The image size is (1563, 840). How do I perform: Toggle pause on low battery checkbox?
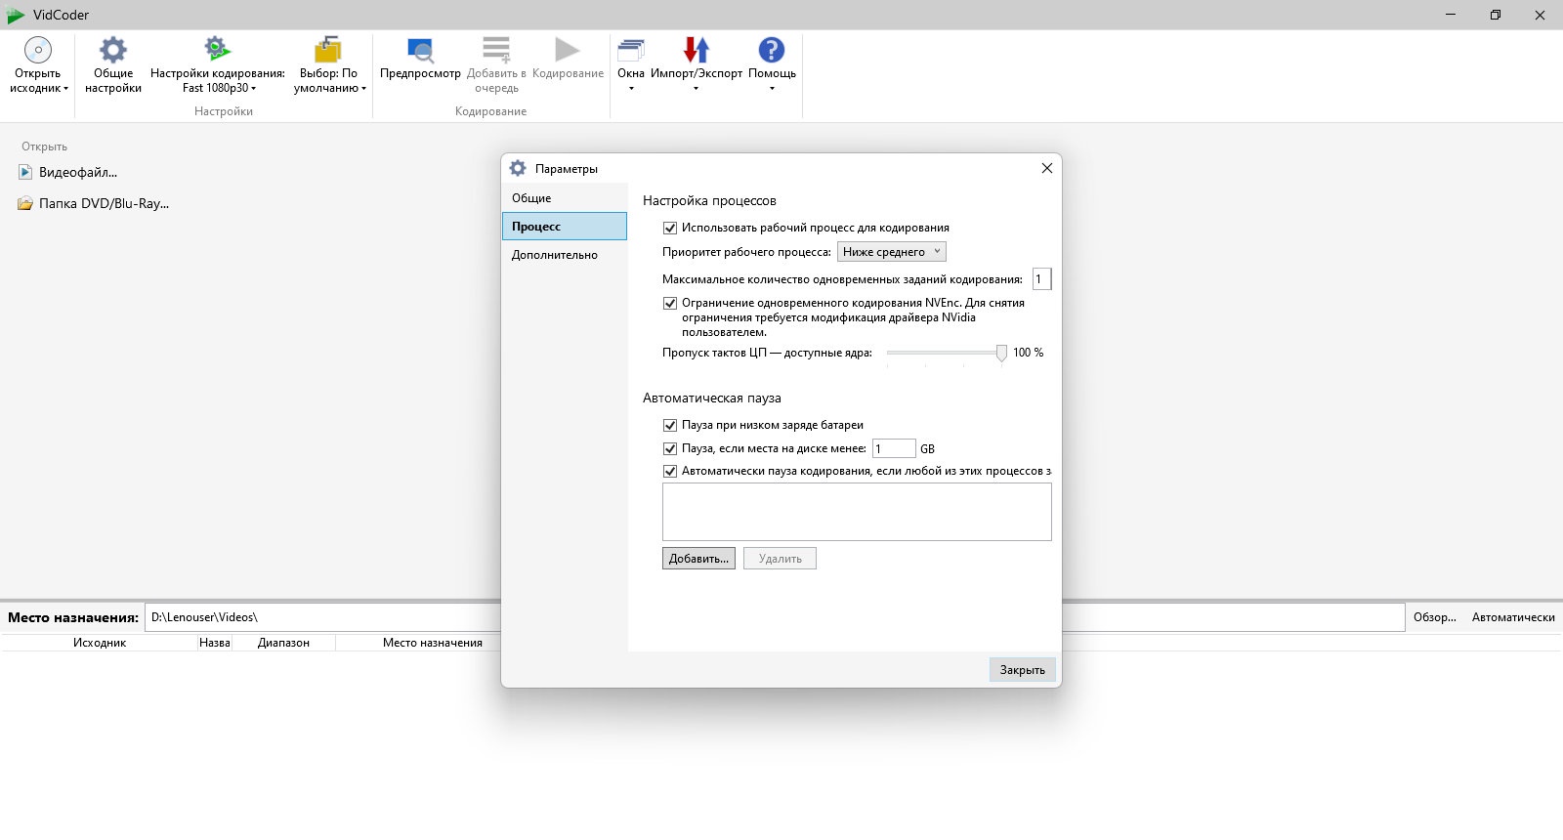click(670, 425)
